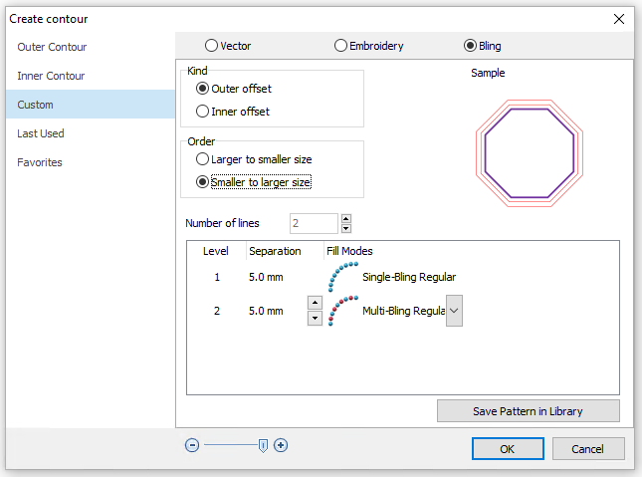Screen dimensions: 642x477
Task: Decrease the number of lines with down arrow
Action: [x=345, y=228]
